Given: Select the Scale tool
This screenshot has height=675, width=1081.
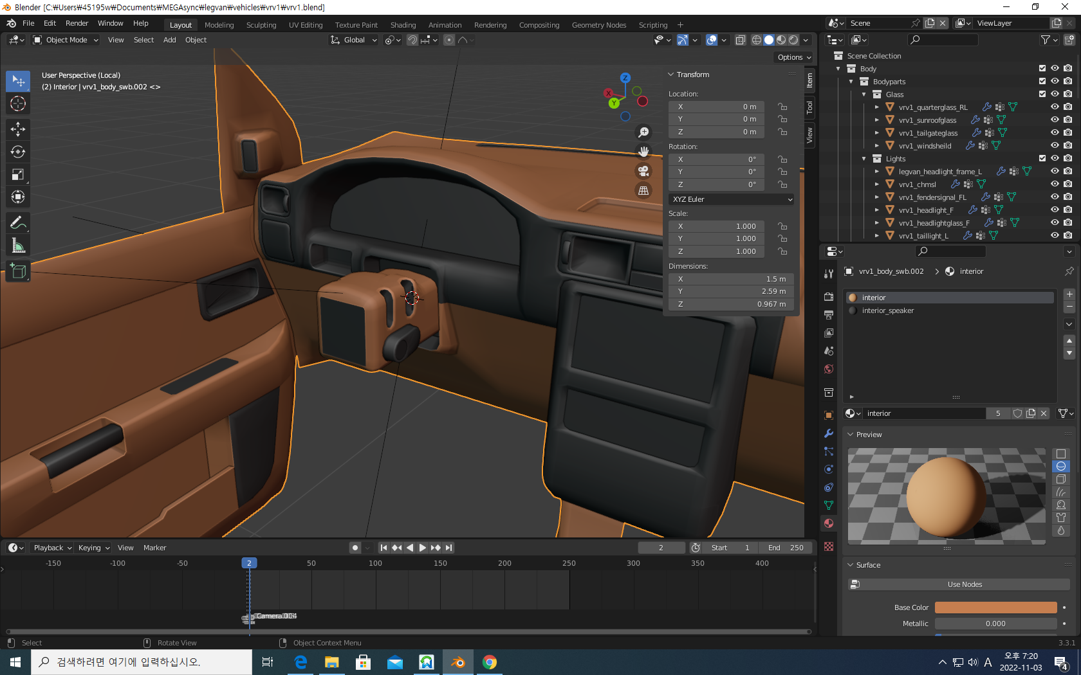Looking at the screenshot, I should pos(18,175).
